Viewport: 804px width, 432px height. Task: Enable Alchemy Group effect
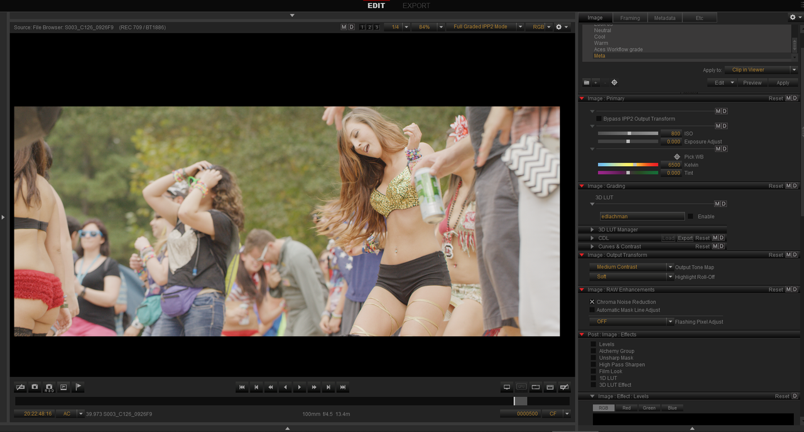click(x=594, y=351)
